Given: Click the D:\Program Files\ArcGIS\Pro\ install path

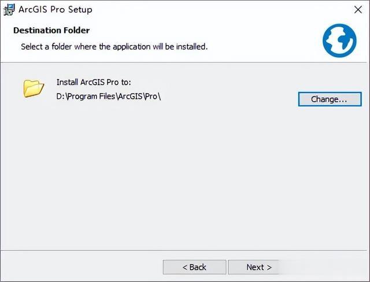Looking at the screenshot, I should [x=109, y=97].
